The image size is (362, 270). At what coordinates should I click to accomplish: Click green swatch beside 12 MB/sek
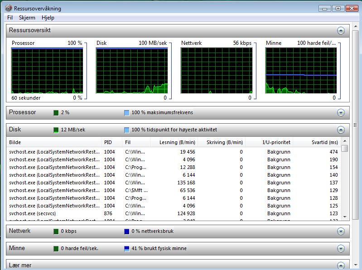[x=56, y=130]
